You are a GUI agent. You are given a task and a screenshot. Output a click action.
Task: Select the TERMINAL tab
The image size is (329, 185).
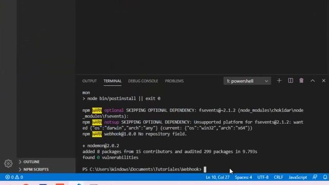click(x=113, y=81)
